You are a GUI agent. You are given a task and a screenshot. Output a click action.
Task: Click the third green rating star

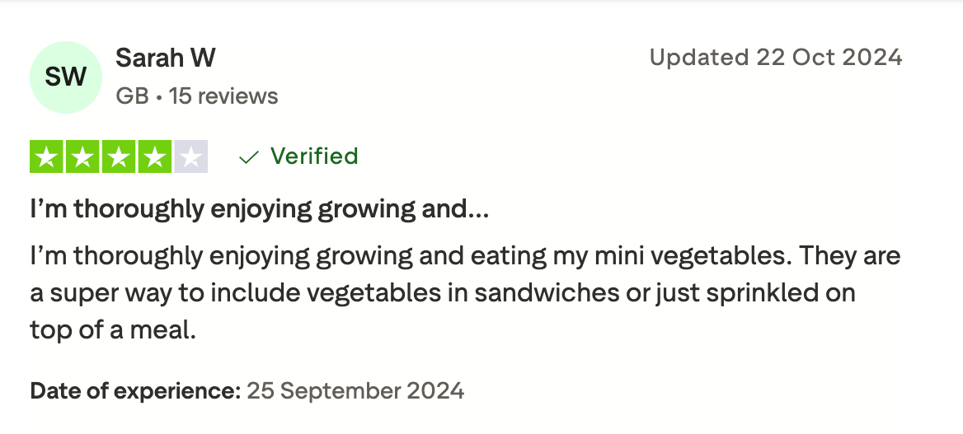point(119,157)
